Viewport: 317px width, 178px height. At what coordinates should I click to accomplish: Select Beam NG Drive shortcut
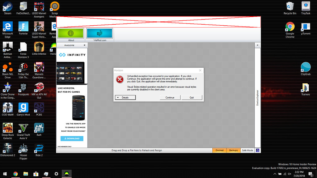click(x=8, y=70)
